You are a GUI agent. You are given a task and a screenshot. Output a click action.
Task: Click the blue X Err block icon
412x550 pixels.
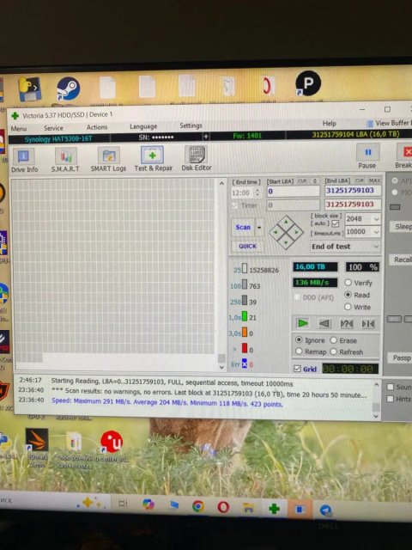245,364
